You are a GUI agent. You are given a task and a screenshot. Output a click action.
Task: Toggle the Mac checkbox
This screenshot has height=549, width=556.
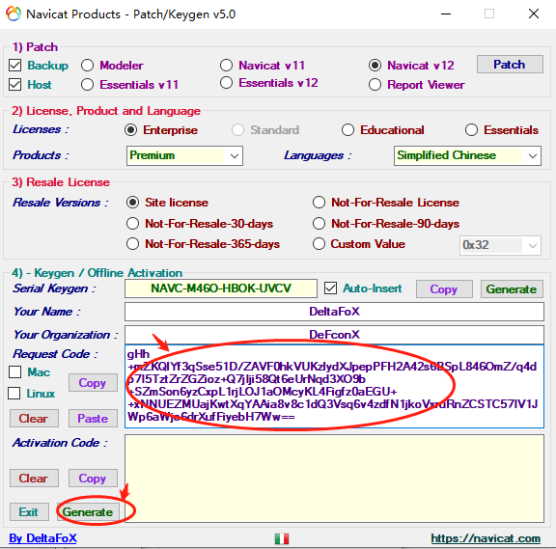14,372
